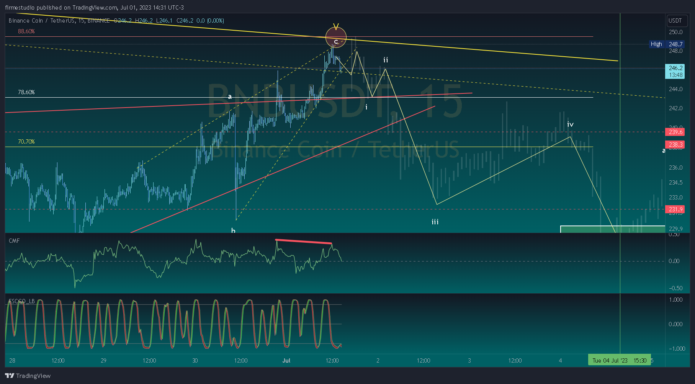This screenshot has height=384, width=695.
Task: Select the wave 'iv' label
Action: [x=570, y=124]
